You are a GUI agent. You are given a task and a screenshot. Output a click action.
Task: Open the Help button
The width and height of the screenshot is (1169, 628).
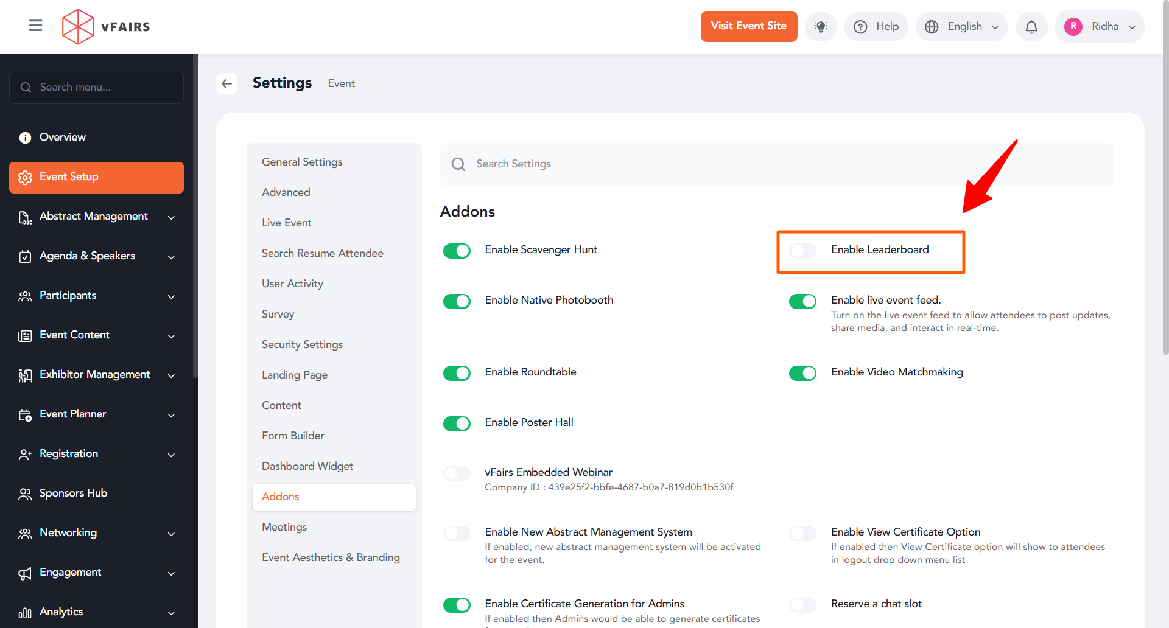pyautogui.click(x=876, y=27)
